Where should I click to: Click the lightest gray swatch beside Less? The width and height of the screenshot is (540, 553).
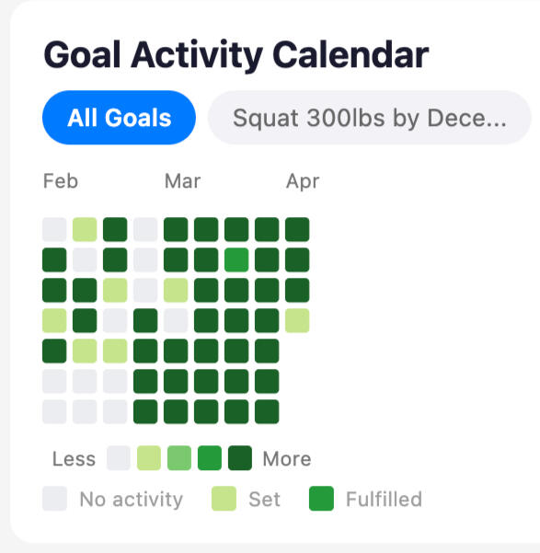[x=119, y=458]
